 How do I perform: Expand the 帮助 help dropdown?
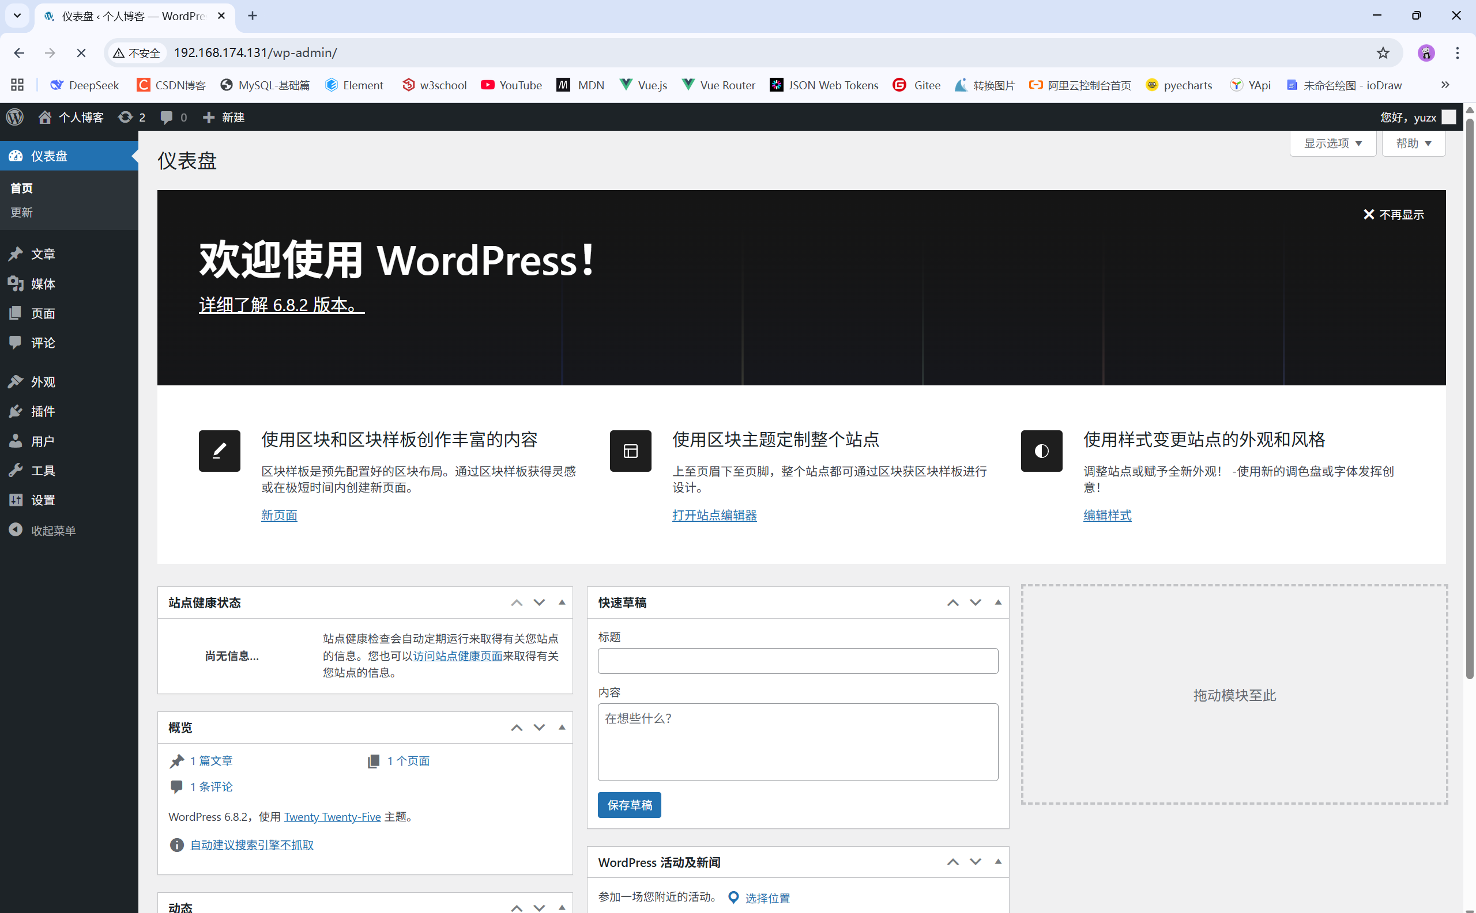[x=1413, y=143]
